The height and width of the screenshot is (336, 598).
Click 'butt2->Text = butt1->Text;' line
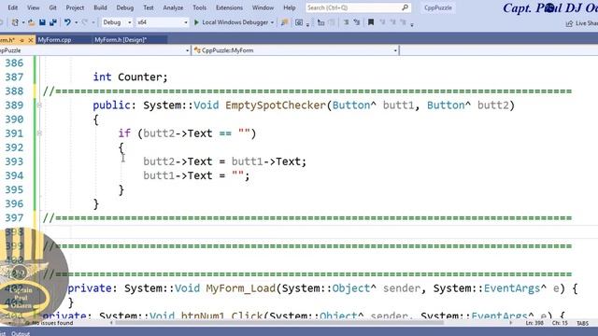[224, 161]
